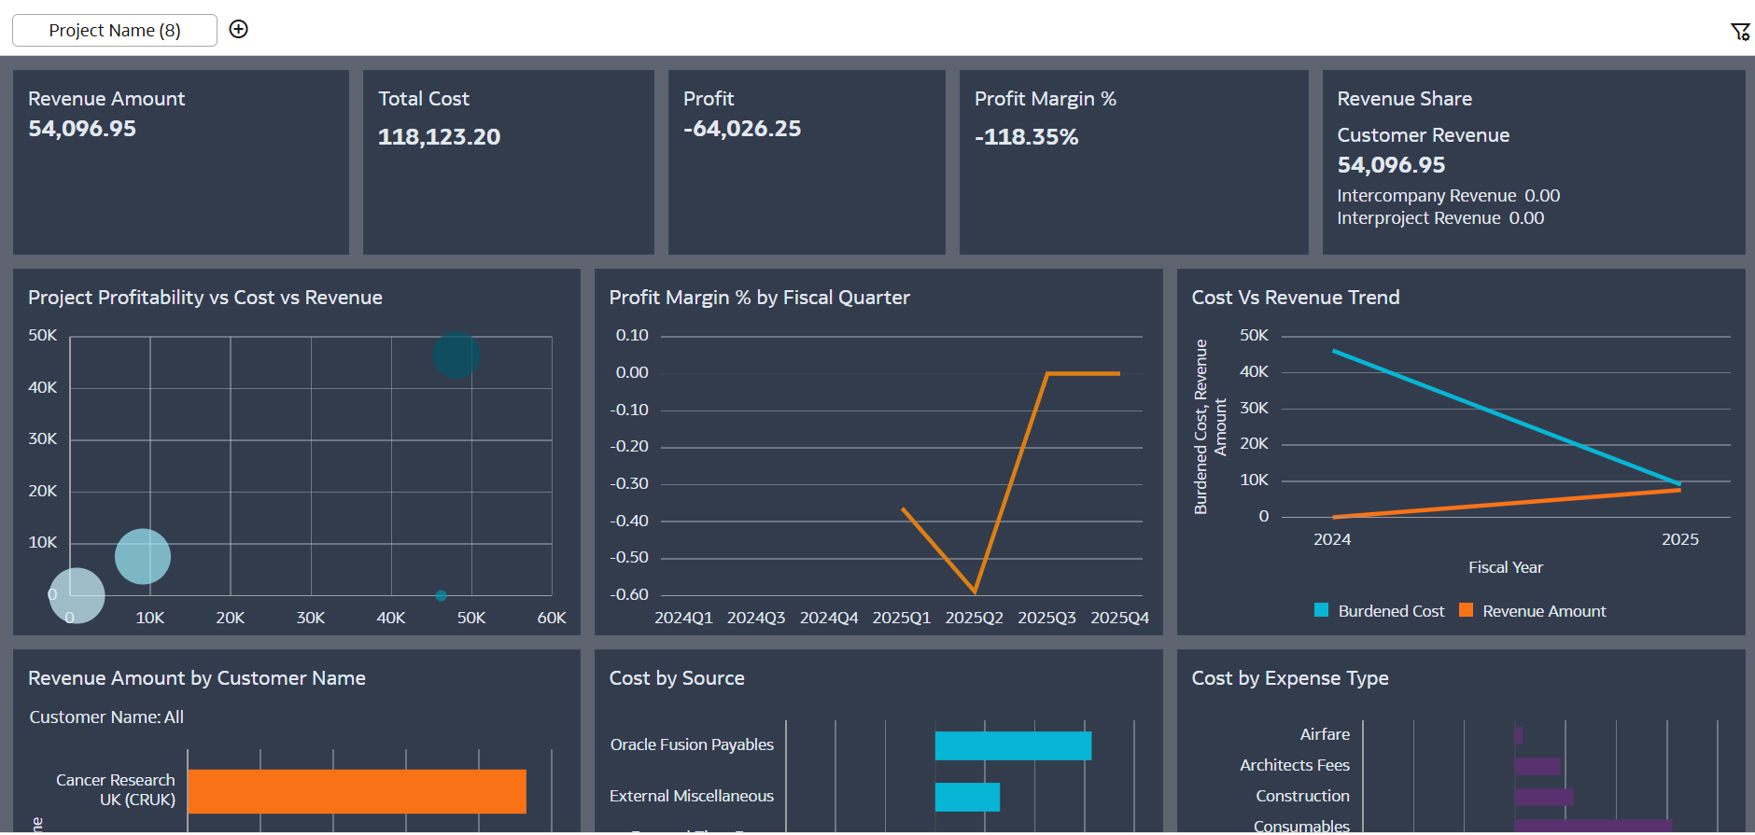
Task: Toggle Revenue Amount legend swatch
Action: click(x=1466, y=610)
